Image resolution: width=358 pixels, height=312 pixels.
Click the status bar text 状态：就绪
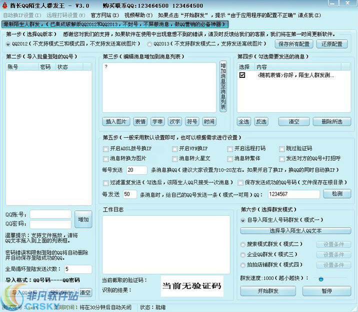(152, 307)
